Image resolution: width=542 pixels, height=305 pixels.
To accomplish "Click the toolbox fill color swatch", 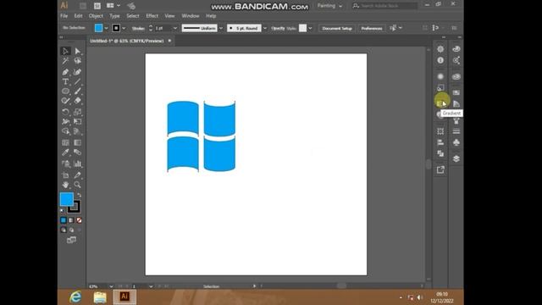I will [66, 199].
